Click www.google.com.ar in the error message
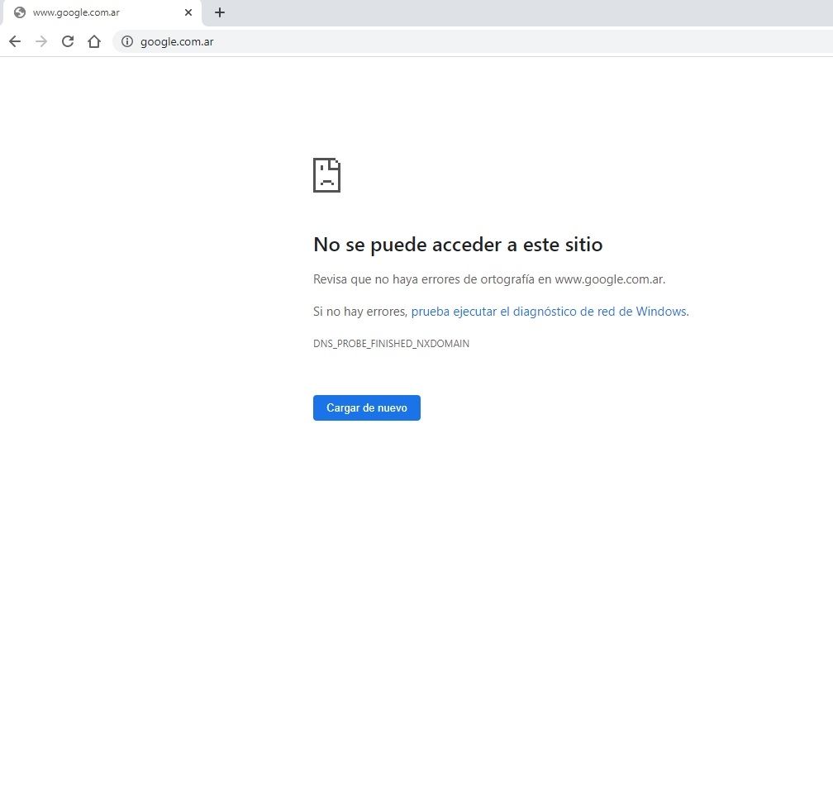The image size is (833, 805). pos(609,279)
